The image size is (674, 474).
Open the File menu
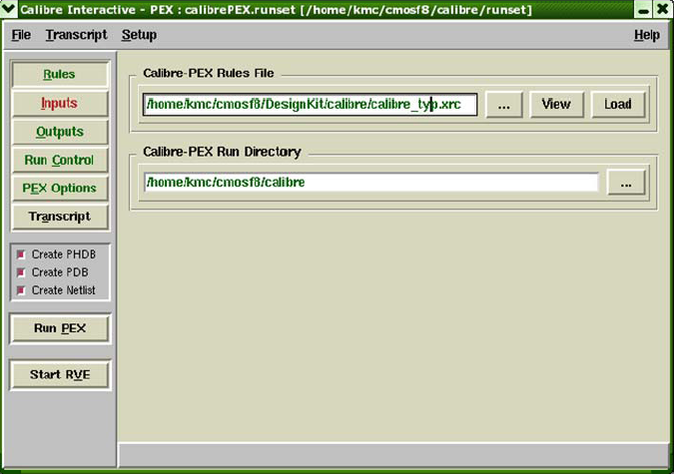[21, 35]
